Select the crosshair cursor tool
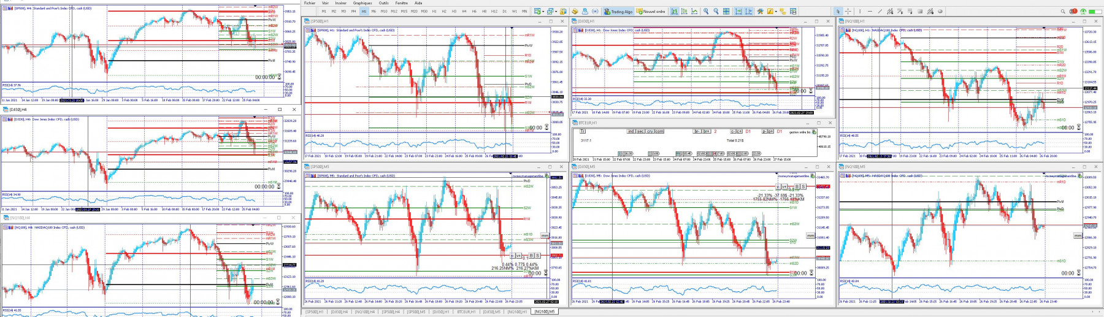The height and width of the screenshot is (317, 1104). point(848,11)
